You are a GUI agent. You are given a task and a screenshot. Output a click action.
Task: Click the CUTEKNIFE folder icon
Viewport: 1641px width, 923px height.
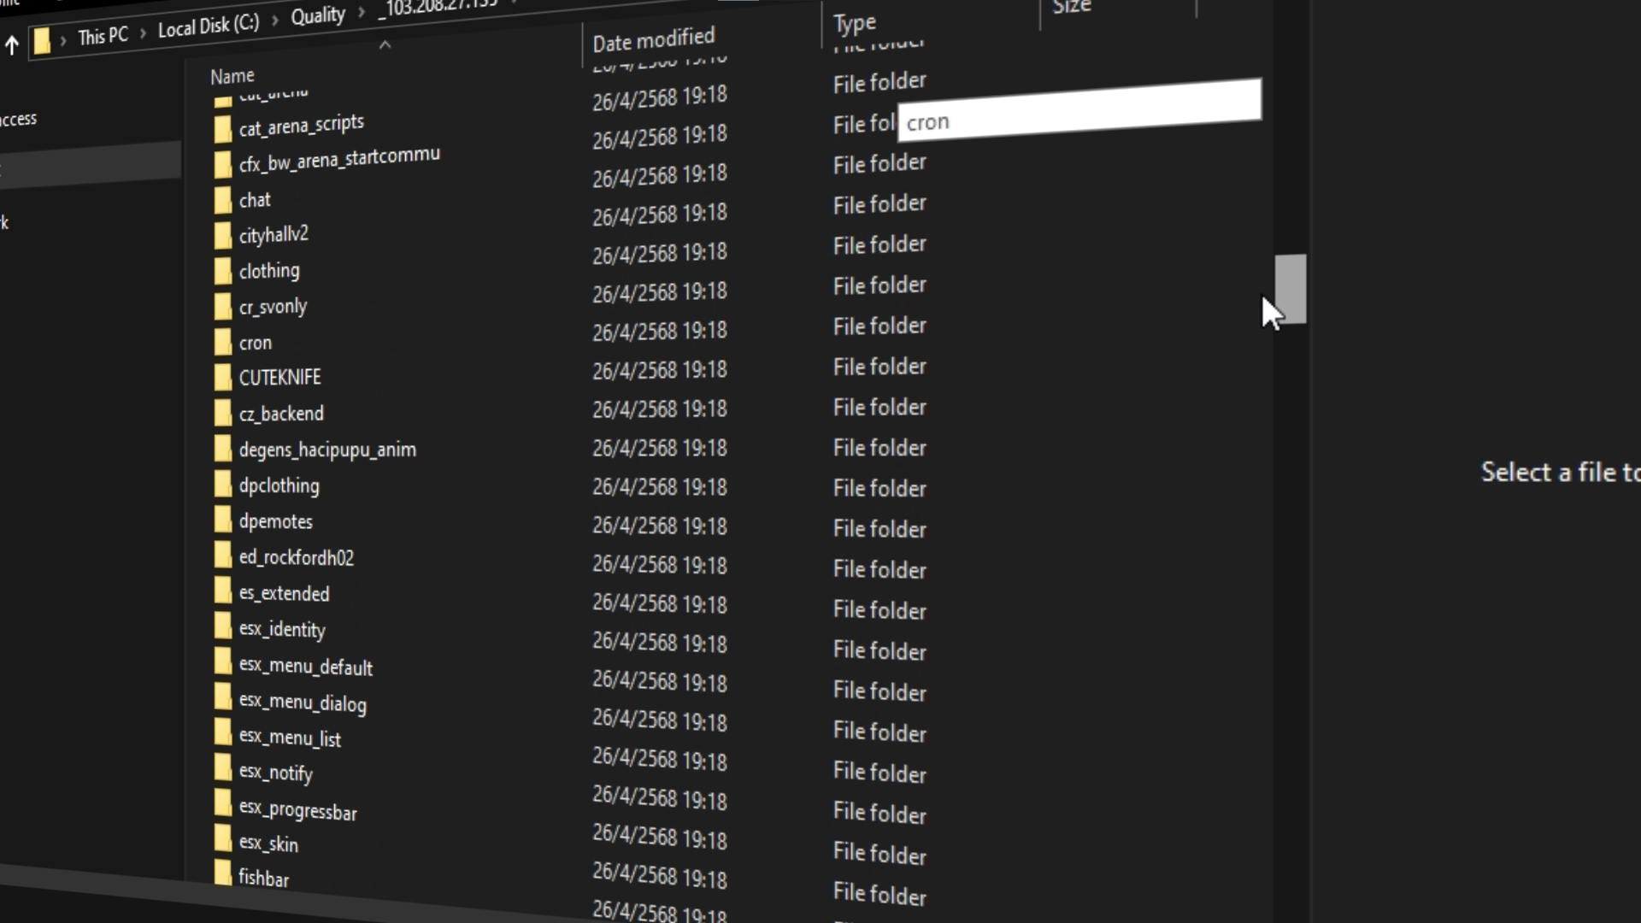[x=223, y=377]
